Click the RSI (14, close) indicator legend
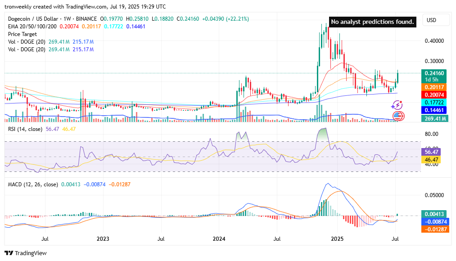This screenshot has height=261, width=456. pyautogui.click(x=25, y=129)
